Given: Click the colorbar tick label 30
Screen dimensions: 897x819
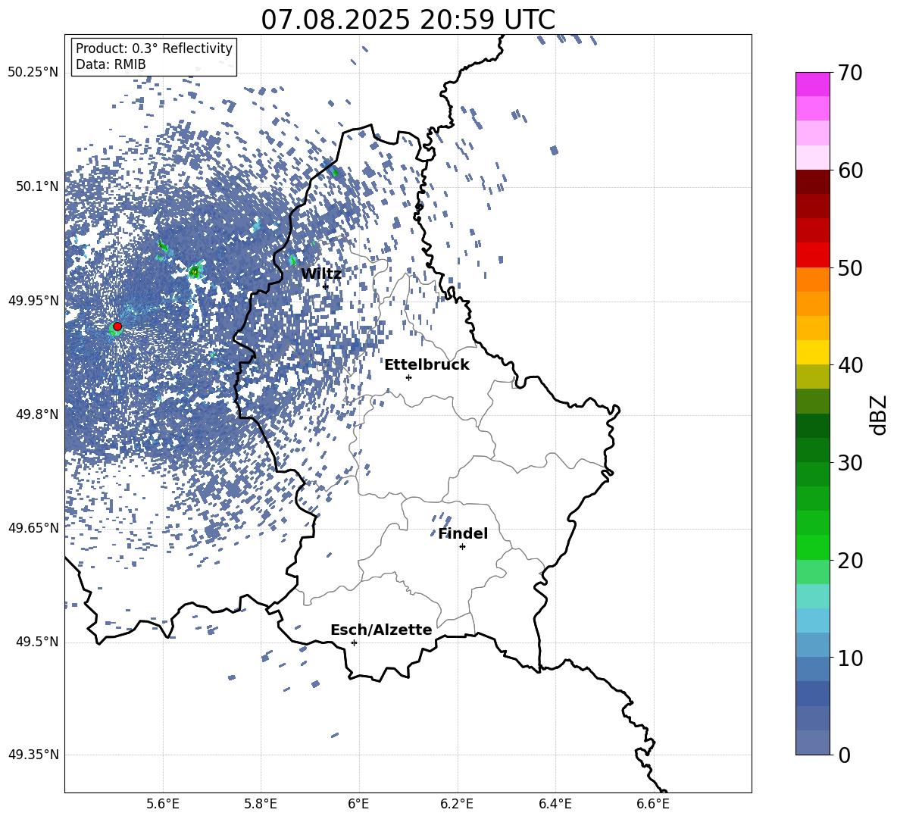Looking at the screenshot, I should click(x=850, y=463).
